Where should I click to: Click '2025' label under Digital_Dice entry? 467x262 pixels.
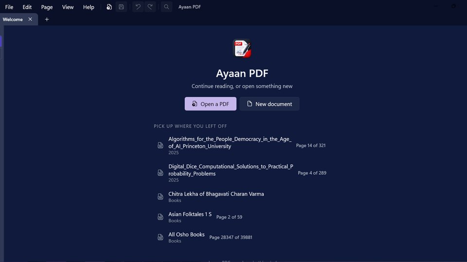click(174, 180)
